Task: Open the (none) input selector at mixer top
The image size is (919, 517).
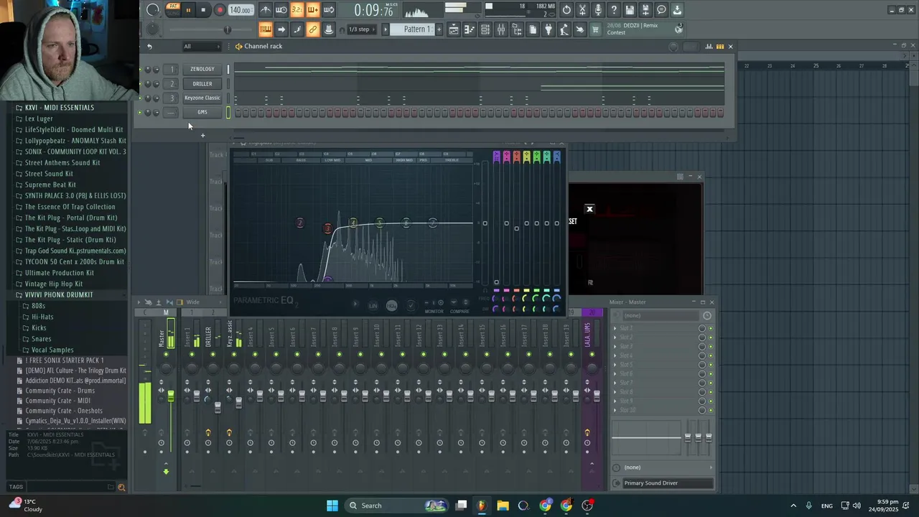Action: [661, 316]
